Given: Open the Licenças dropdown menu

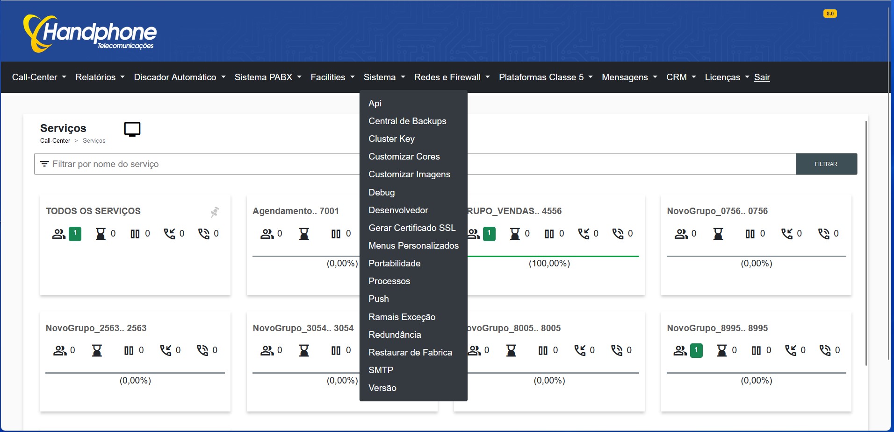Looking at the screenshot, I should 727,77.
